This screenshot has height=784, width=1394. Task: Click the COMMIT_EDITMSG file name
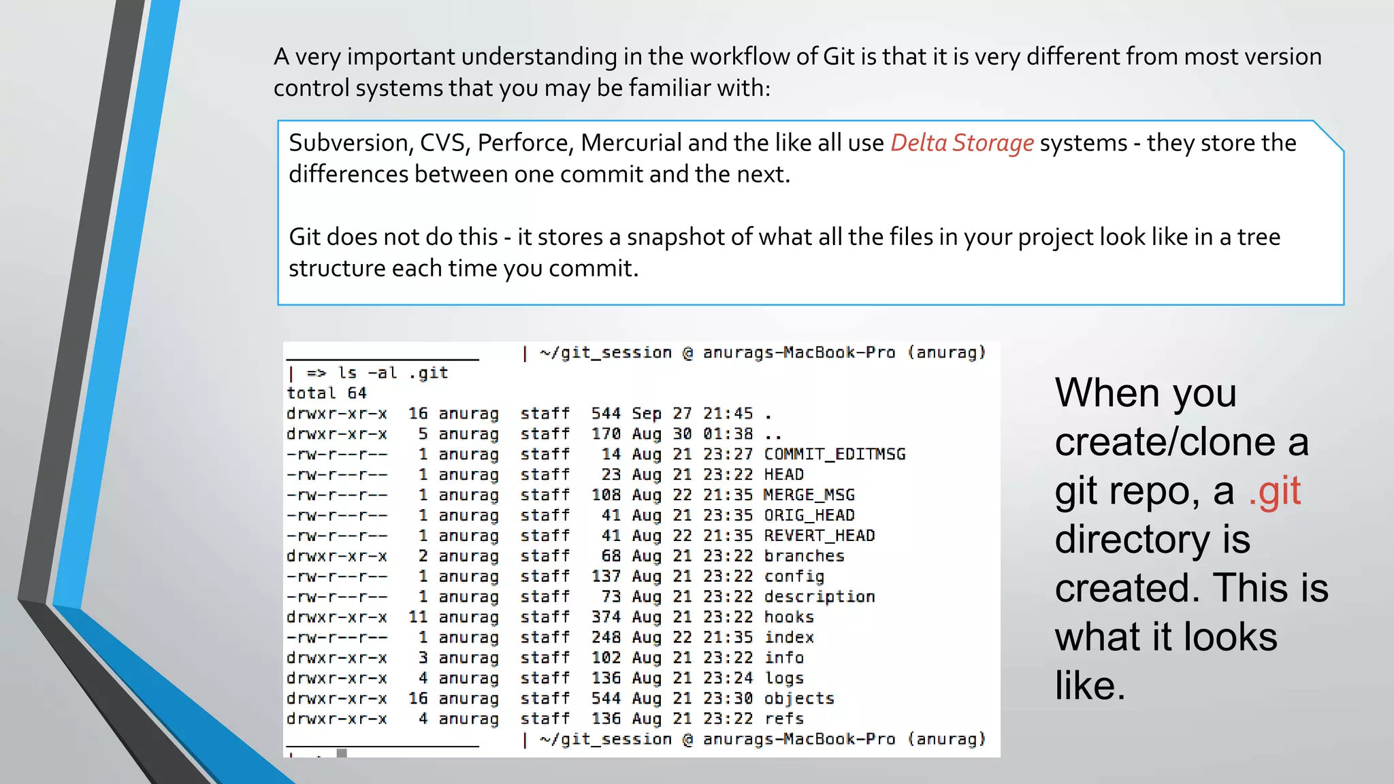tap(834, 454)
